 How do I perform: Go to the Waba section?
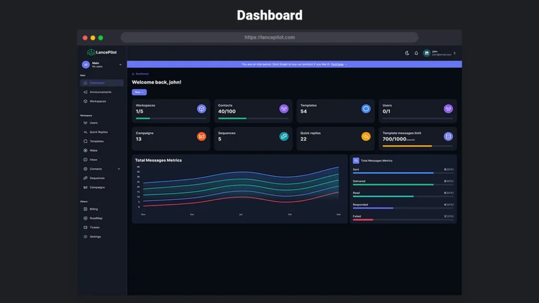point(93,150)
